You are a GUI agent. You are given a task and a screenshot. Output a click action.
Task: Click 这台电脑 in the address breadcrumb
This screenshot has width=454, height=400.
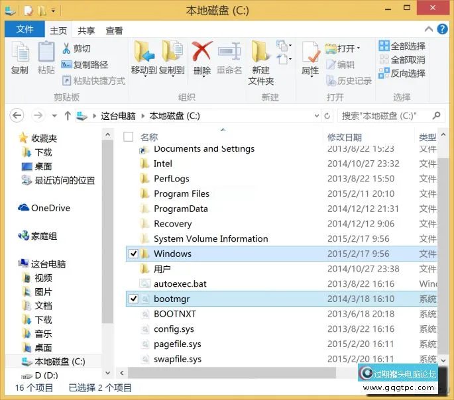click(x=118, y=116)
